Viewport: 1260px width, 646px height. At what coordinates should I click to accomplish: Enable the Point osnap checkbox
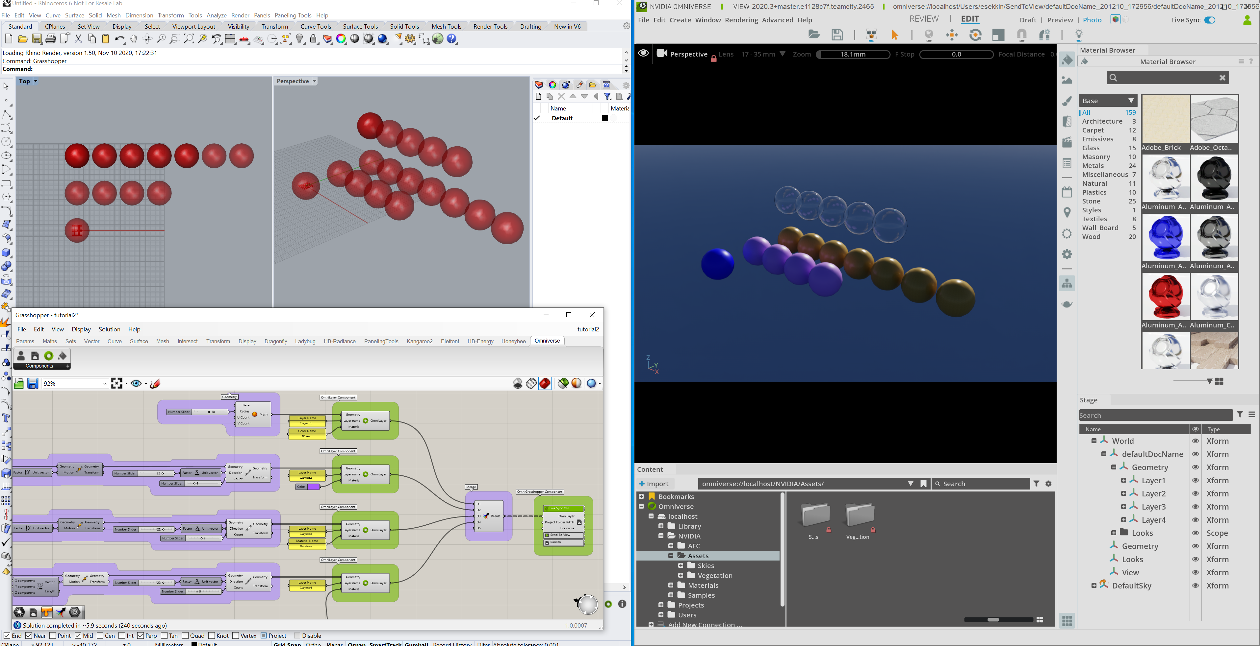click(x=53, y=636)
